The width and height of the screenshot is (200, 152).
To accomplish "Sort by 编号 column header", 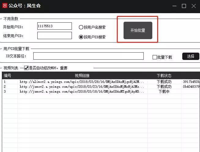I will (x=7, y=76).
